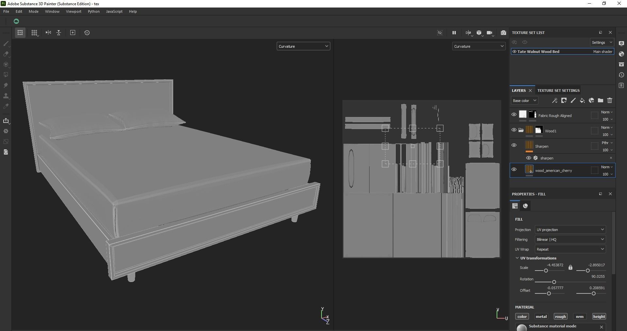Image resolution: width=627 pixels, height=331 pixels.
Task: Hide the Wood1 folder layer
Action: click(514, 130)
